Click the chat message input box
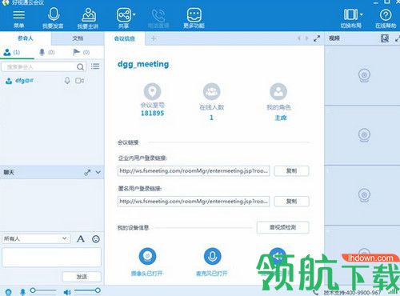Image resolution: width=400 pixels, height=296 pixels. pyautogui.click(x=51, y=258)
